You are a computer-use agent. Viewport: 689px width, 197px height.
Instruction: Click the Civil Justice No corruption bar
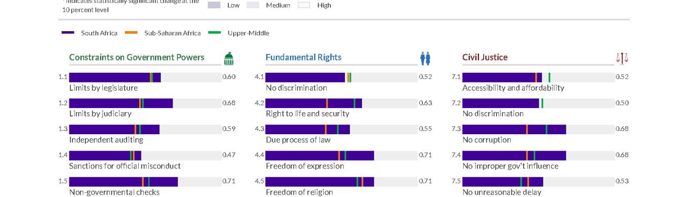point(514,130)
